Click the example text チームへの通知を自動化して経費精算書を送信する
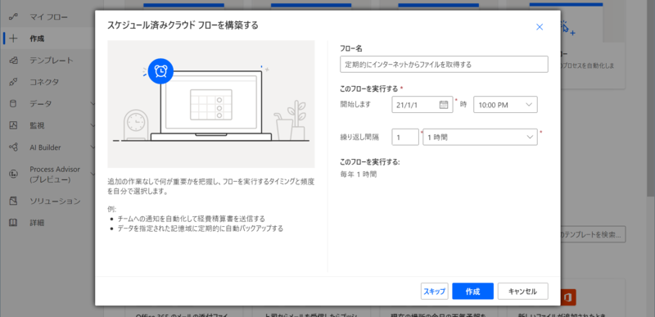Screen dimensions: 655x317 (191, 219)
